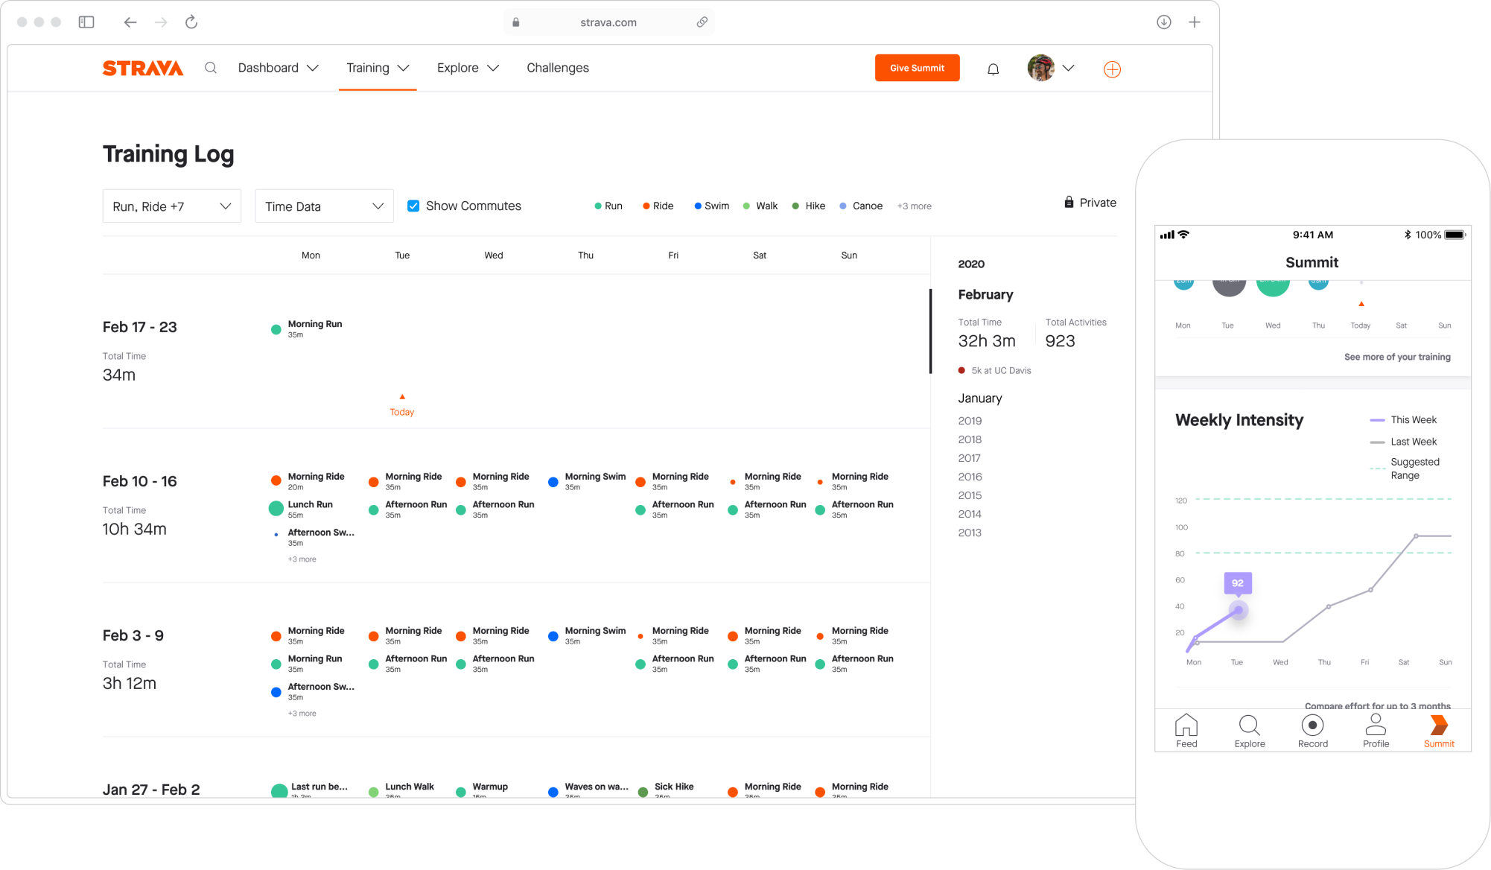Screen dimensions: 1491x870
Task: Expand the profile menu chevron
Action: point(1068,68)
